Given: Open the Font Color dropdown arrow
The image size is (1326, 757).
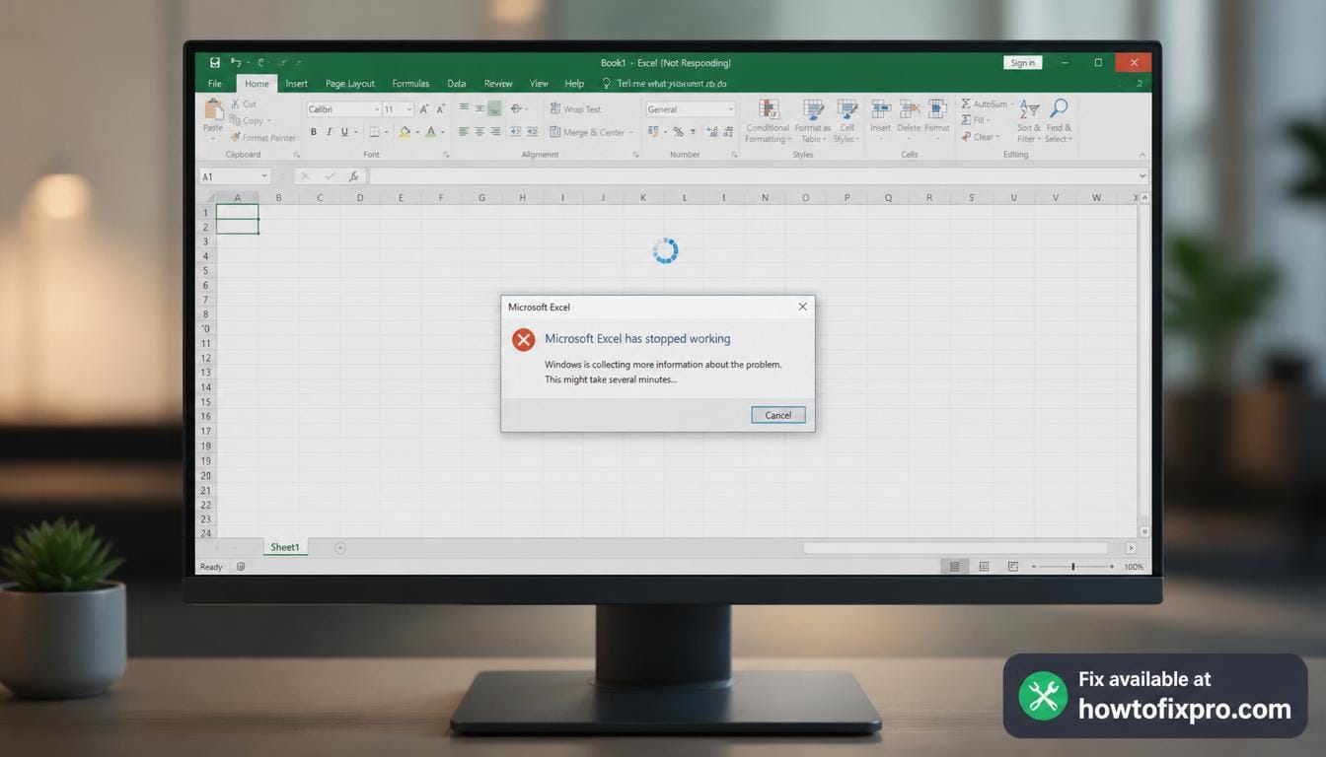Looking at the screenshot, I should 443,132.
